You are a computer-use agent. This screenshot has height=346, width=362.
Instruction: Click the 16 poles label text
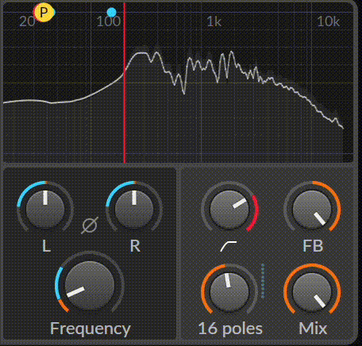coord(230,329)
